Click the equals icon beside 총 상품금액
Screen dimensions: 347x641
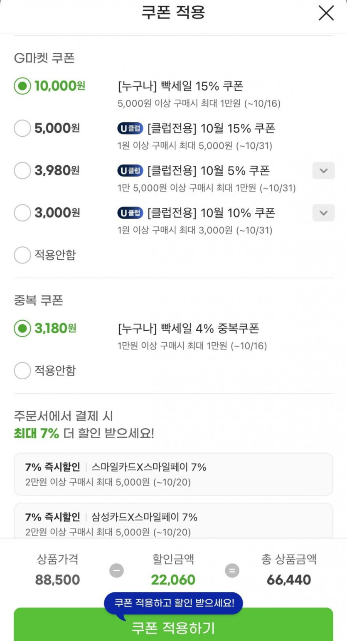coord(232,571)
